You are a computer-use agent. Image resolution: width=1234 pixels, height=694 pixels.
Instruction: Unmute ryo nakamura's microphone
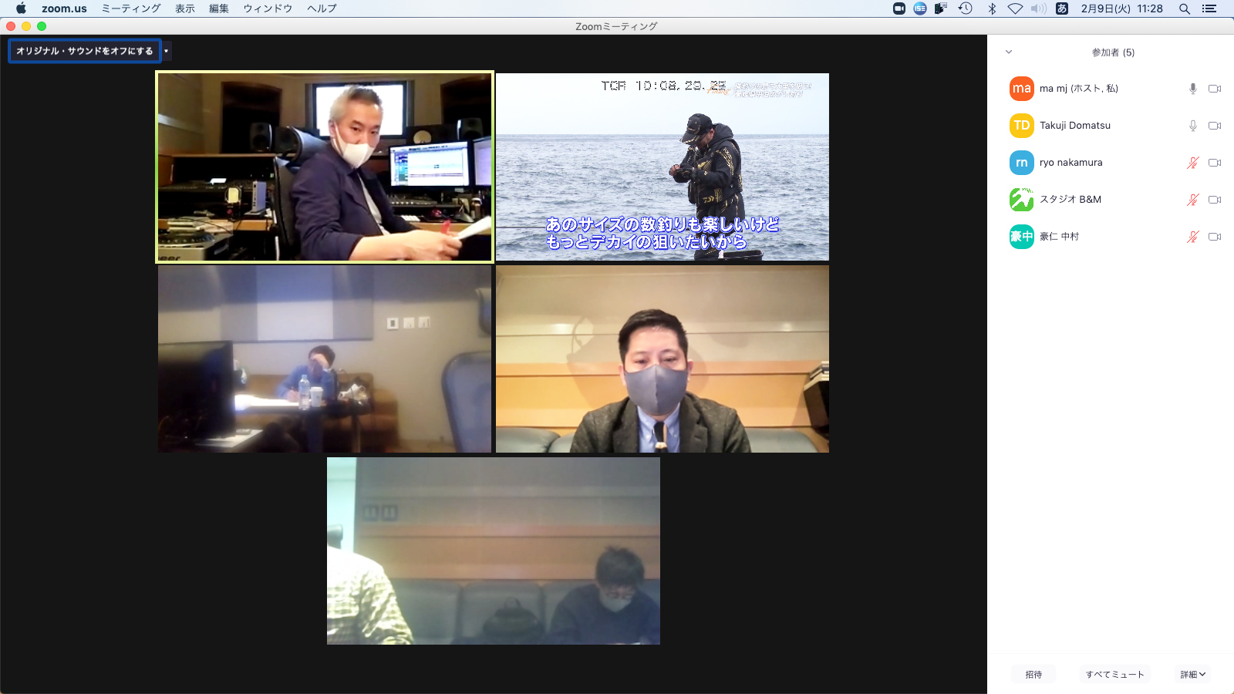point(1192,163)
